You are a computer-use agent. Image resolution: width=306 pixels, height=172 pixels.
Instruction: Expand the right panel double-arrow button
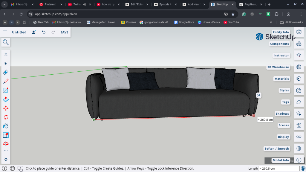[x=259, y=95]
